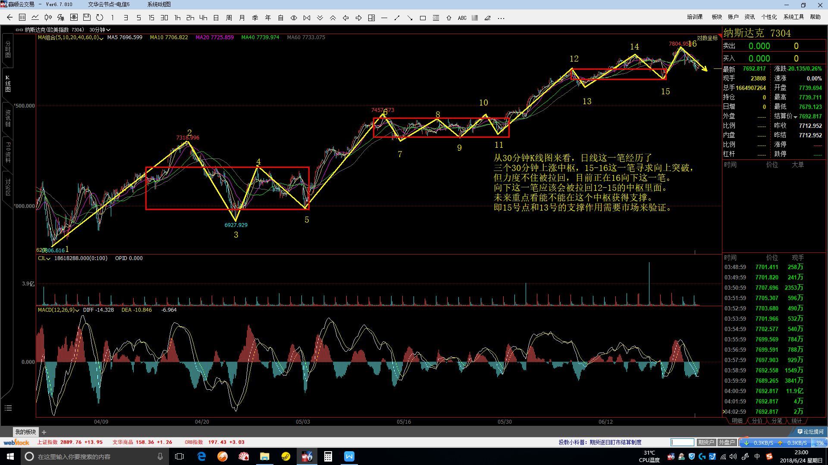
Task: Switch to the 4h period button
Action: click(x=203, y=18)
